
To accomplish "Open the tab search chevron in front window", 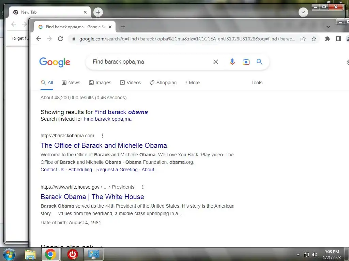I will point(328,27).
